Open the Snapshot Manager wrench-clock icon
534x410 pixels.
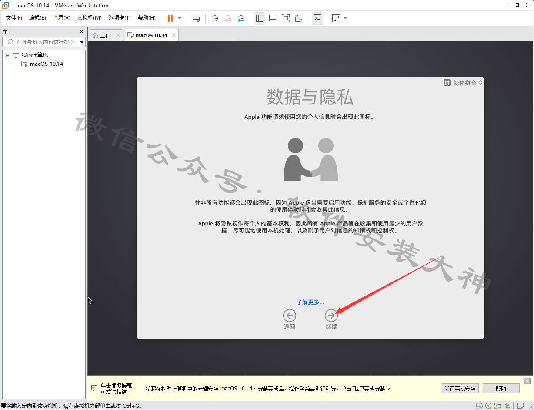(x=241, y=18)
